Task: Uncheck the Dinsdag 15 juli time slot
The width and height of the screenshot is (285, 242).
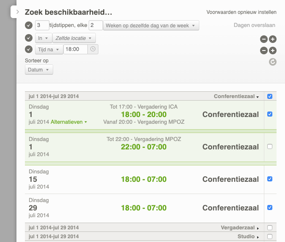Action: [x=270, y=179]
